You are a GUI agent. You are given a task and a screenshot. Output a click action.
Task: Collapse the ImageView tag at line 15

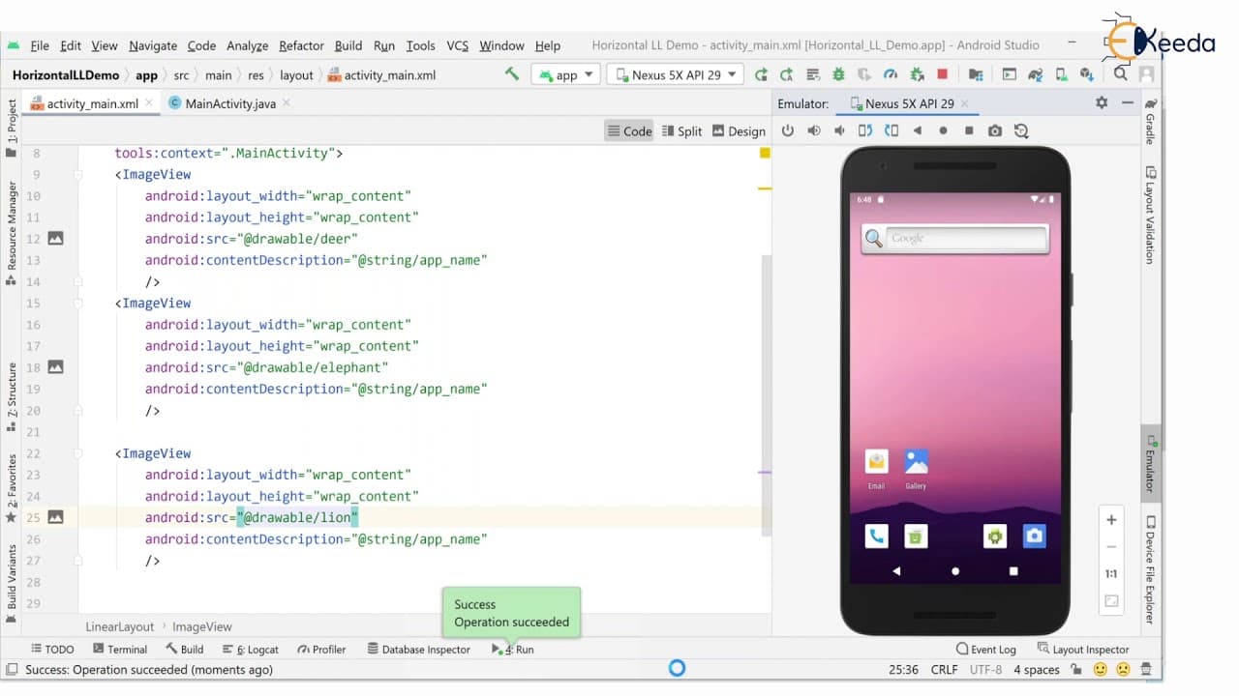click(78, 304)
